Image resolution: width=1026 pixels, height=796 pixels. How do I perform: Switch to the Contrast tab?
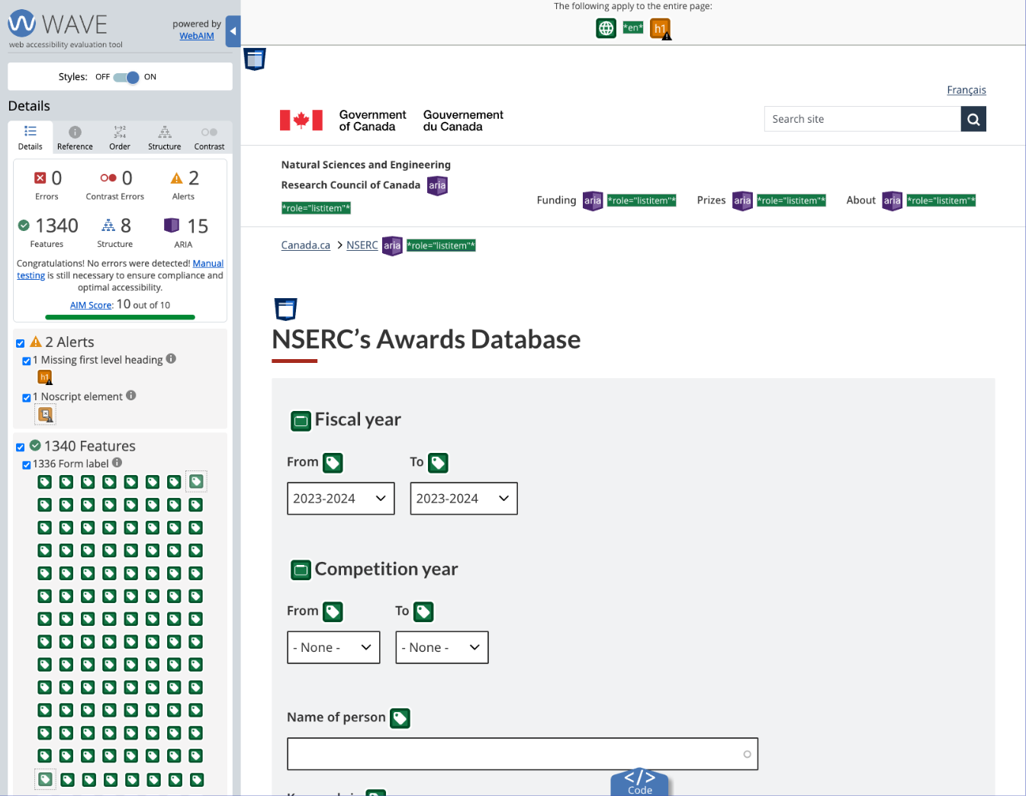pos(209,138)
